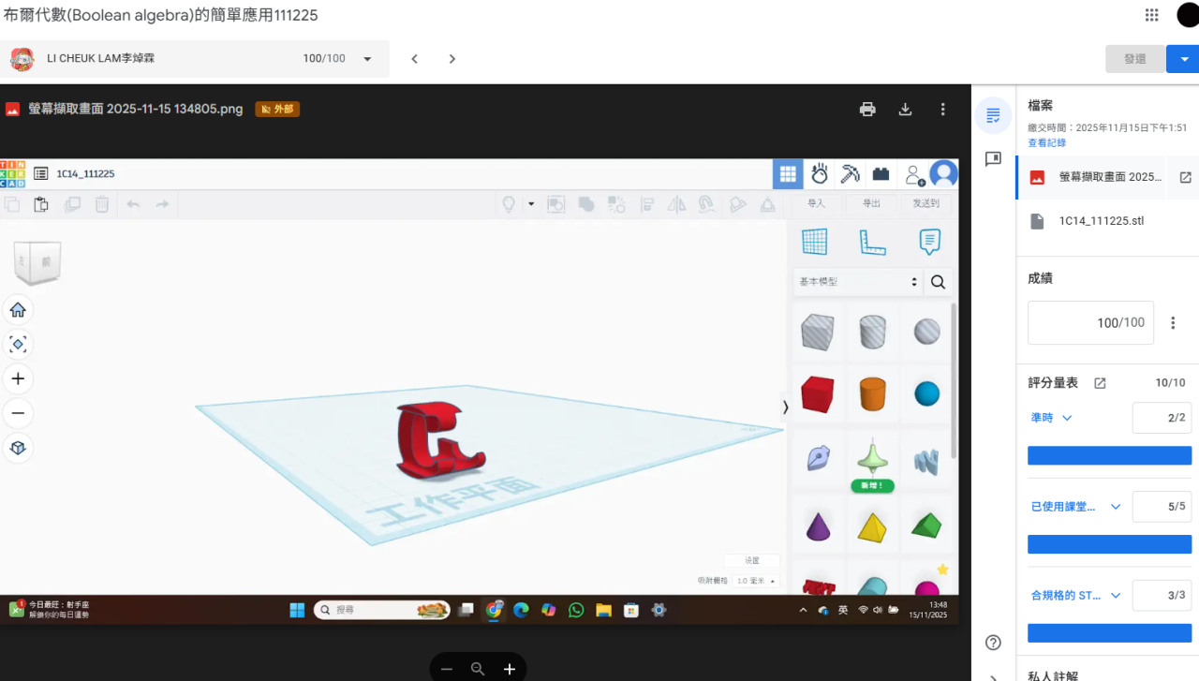Open the Google apps grid
1199x681 pixels.
tap(1152, 15)
